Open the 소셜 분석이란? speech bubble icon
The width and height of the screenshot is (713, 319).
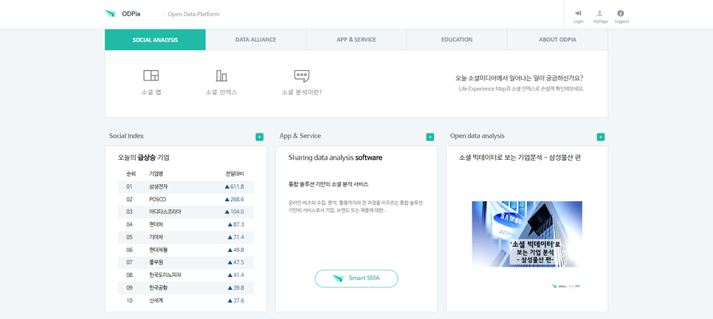coord(302,75)
